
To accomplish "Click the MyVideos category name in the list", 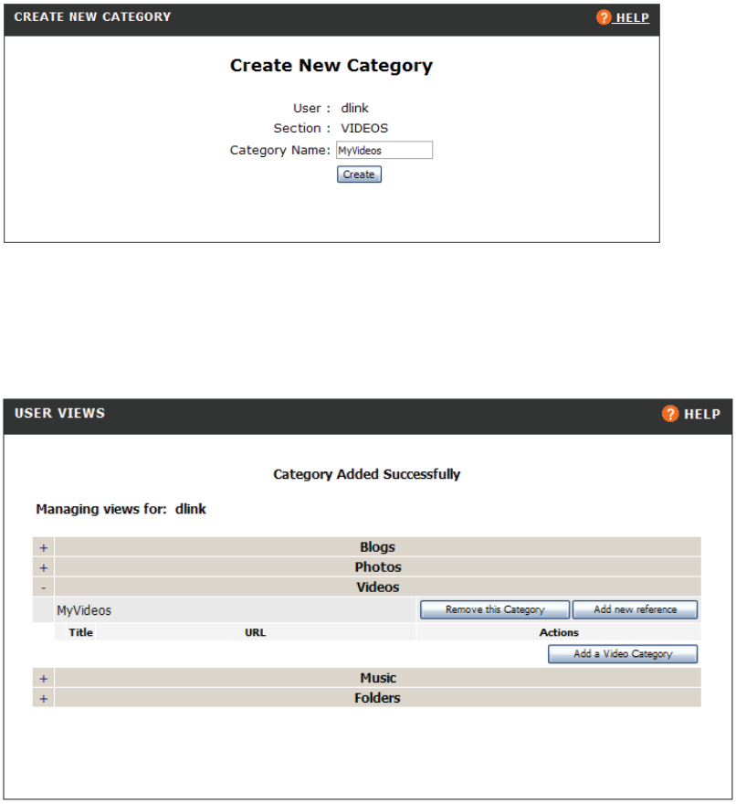I will coord(84,609).
